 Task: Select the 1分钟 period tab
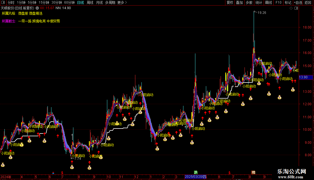pos(21,2)
